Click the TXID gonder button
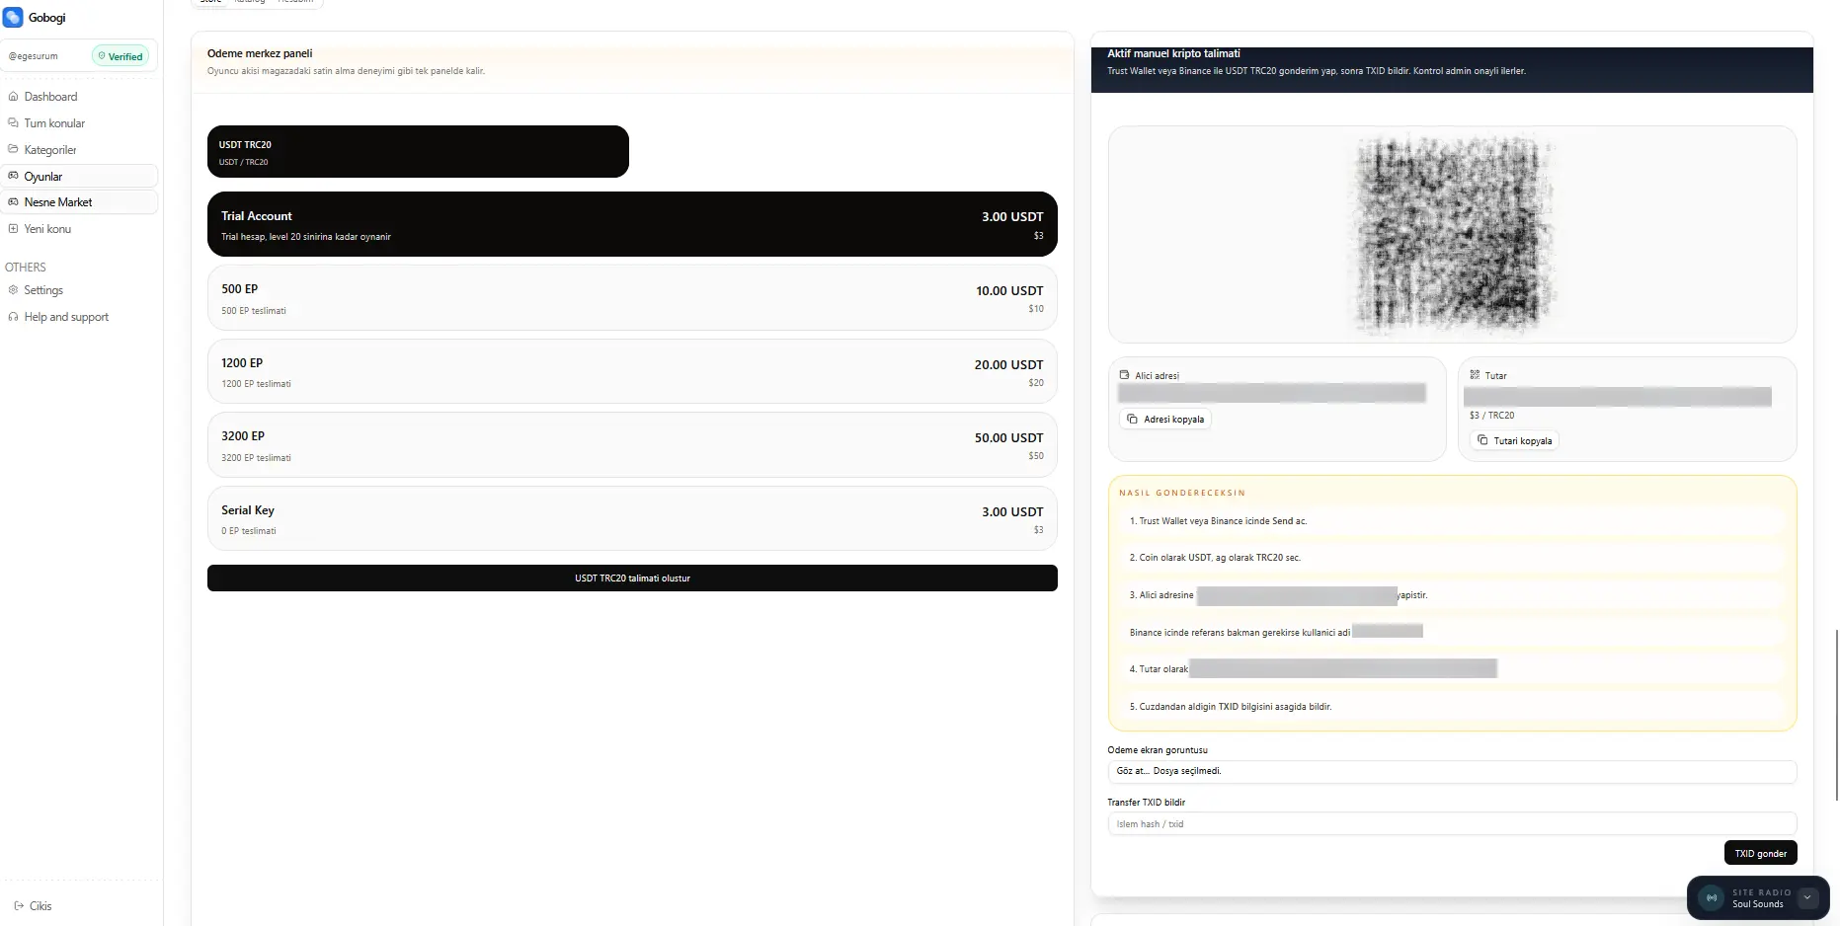1840x926 pixels. coord(1760,854)
